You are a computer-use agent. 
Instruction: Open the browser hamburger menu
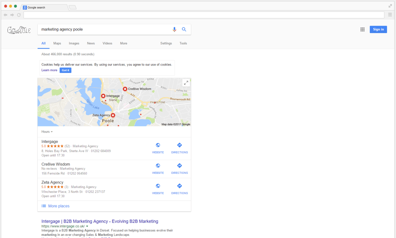(390, 15)
